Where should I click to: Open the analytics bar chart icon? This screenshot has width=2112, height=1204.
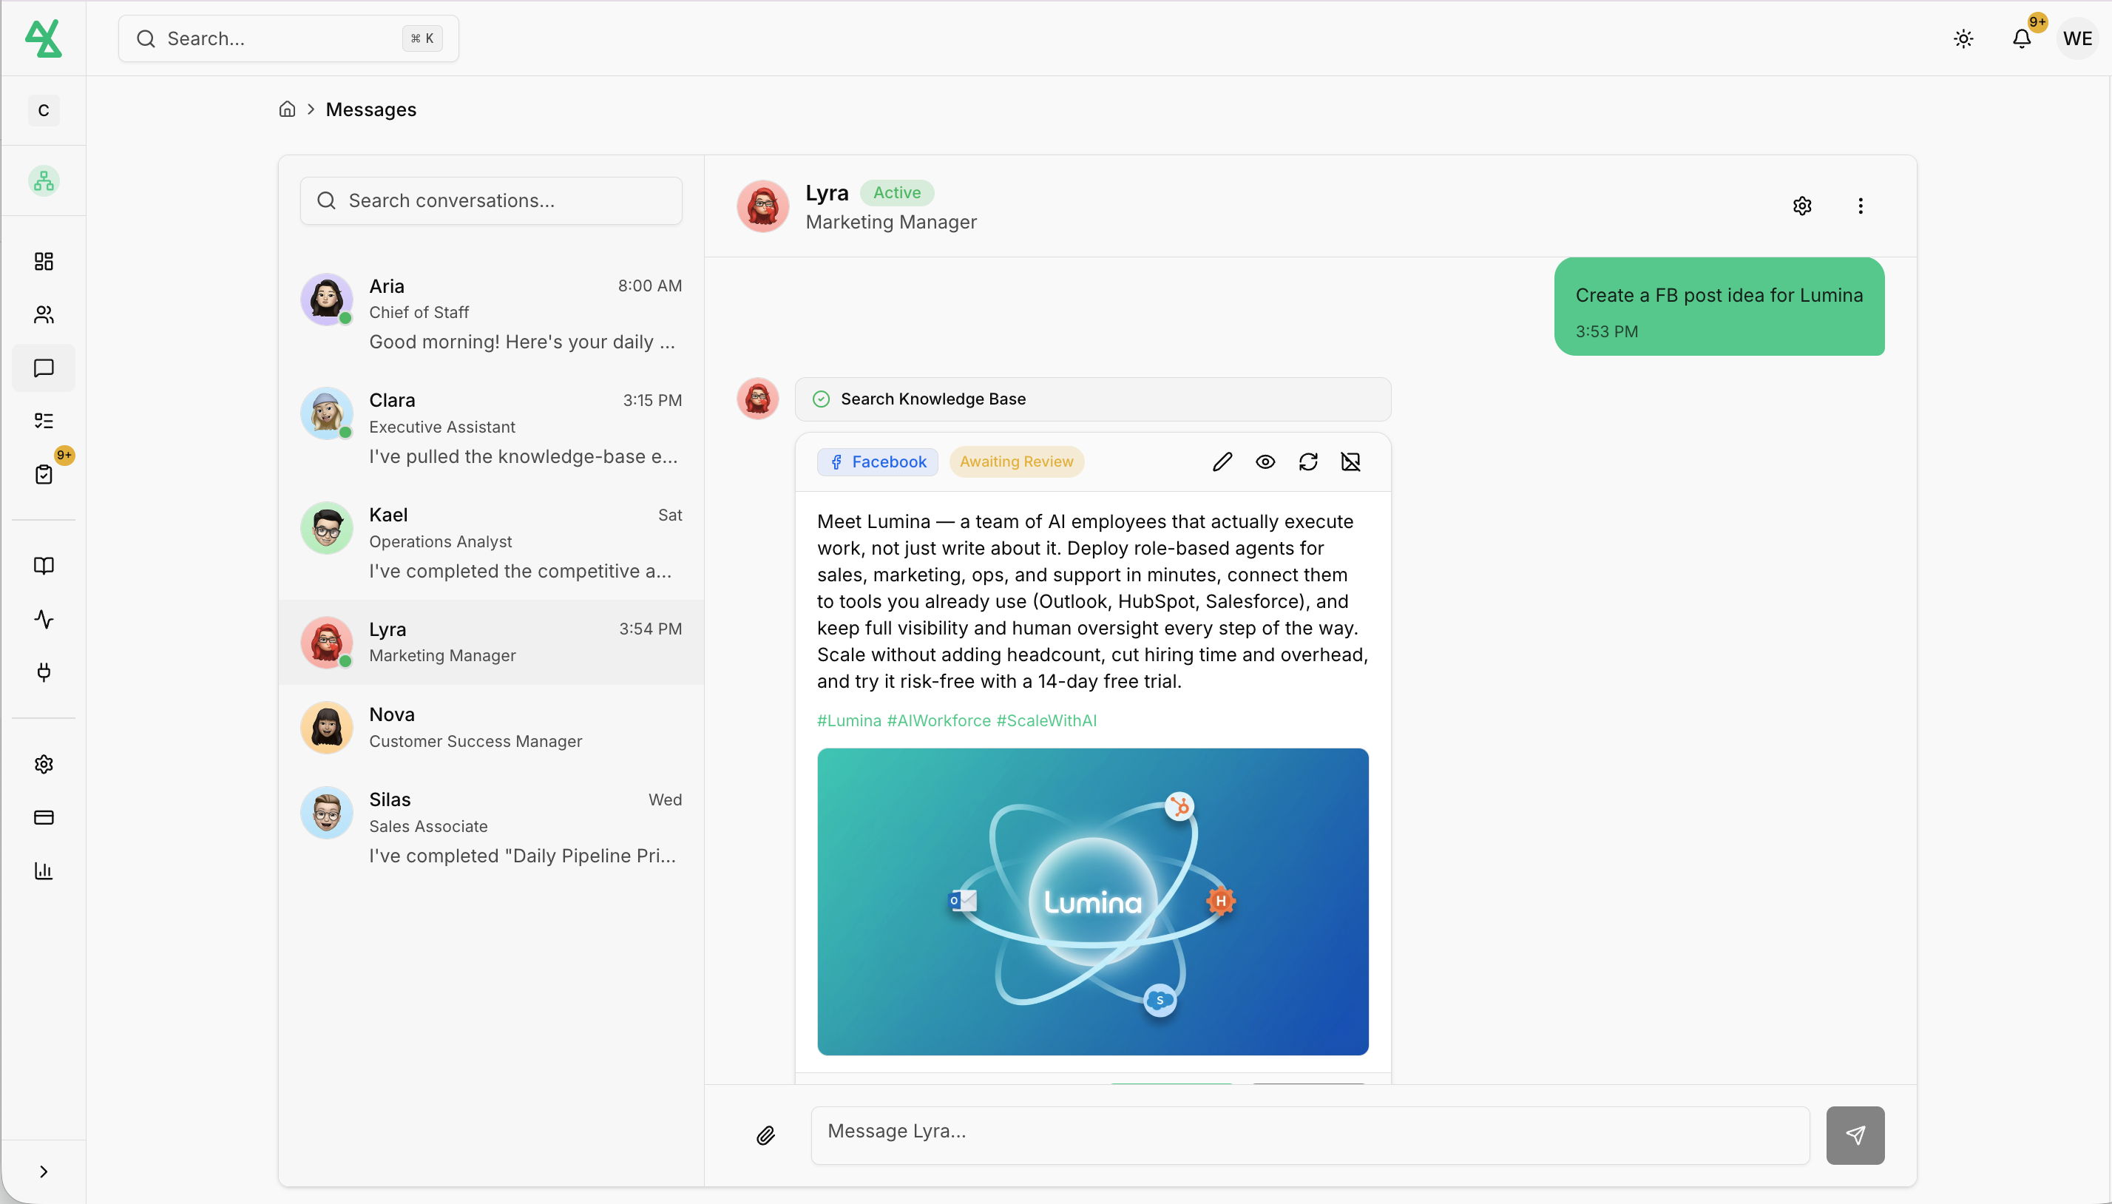[x=44, y=870]
